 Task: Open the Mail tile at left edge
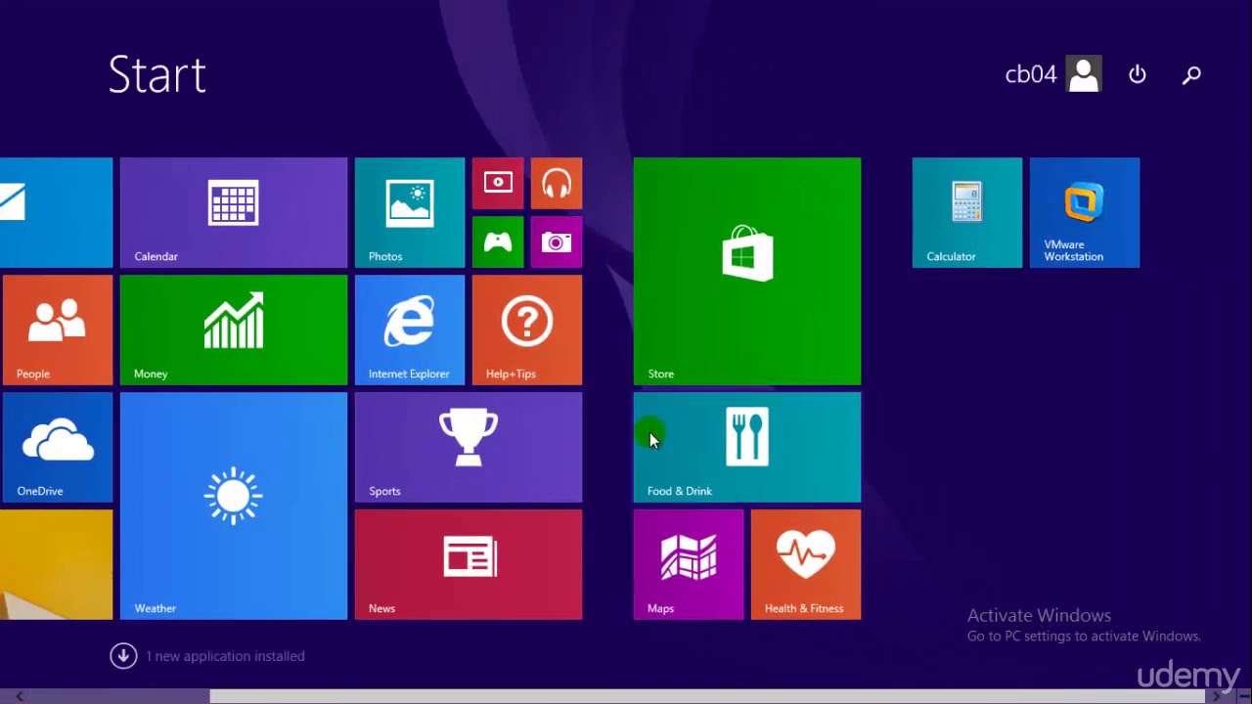[x=56, y=212]
